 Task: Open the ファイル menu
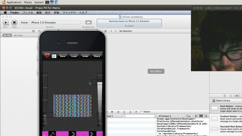pyautogui.click(x=28, y=12)
